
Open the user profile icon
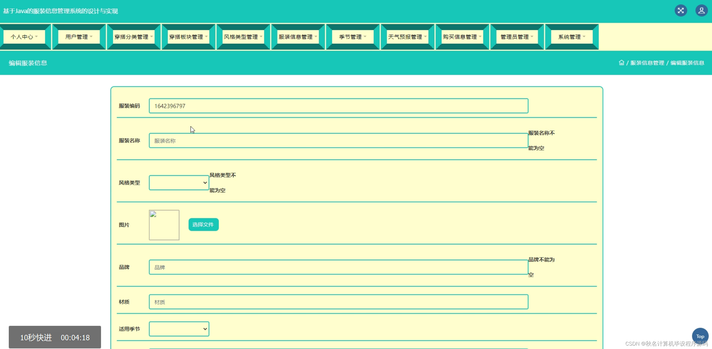pos(701,11)
